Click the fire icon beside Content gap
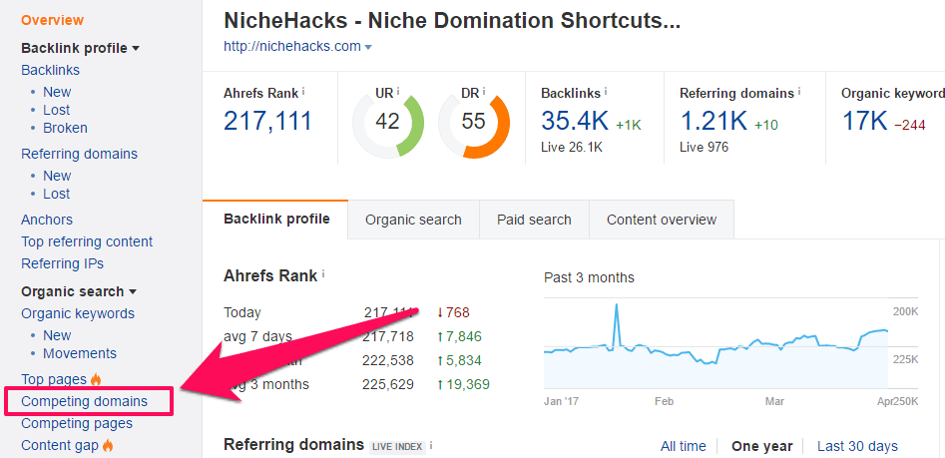945x458 pixels. 108,445
